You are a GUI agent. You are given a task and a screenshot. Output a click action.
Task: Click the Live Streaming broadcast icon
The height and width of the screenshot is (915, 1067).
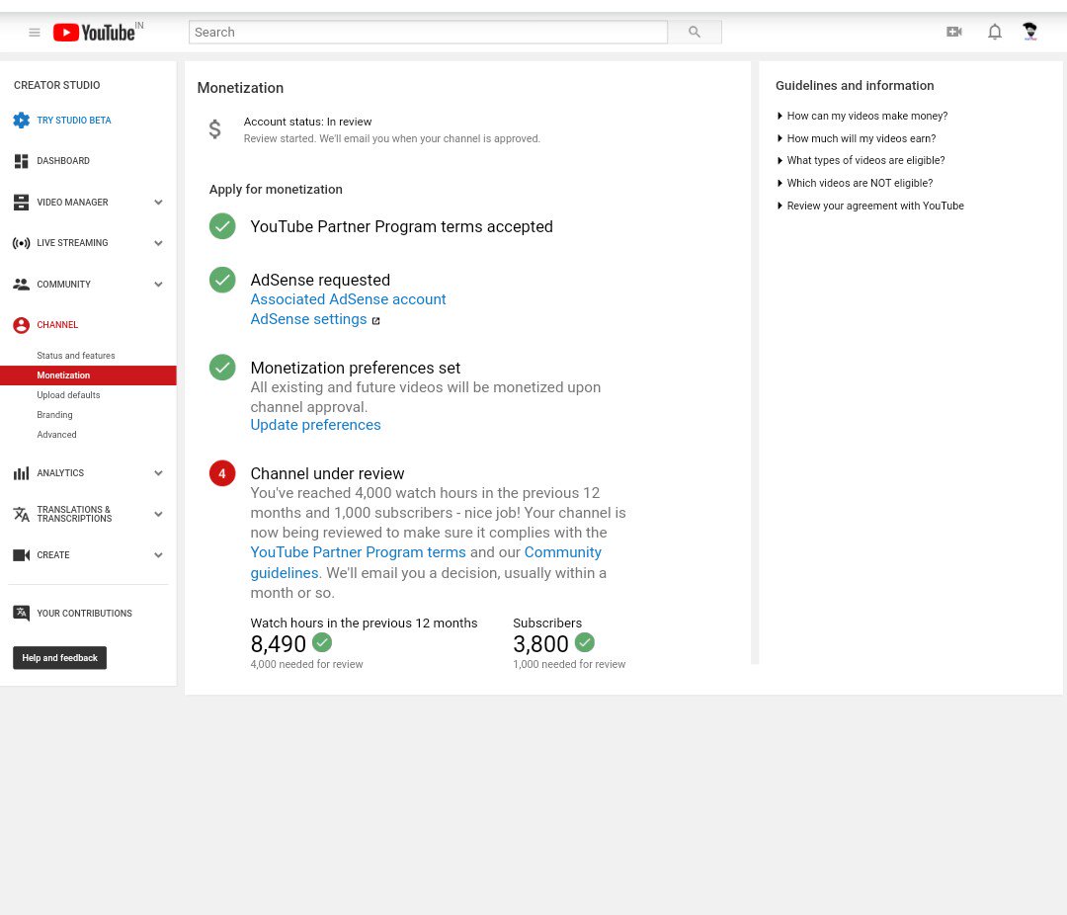pyautogui.click(x=21, y=243)
